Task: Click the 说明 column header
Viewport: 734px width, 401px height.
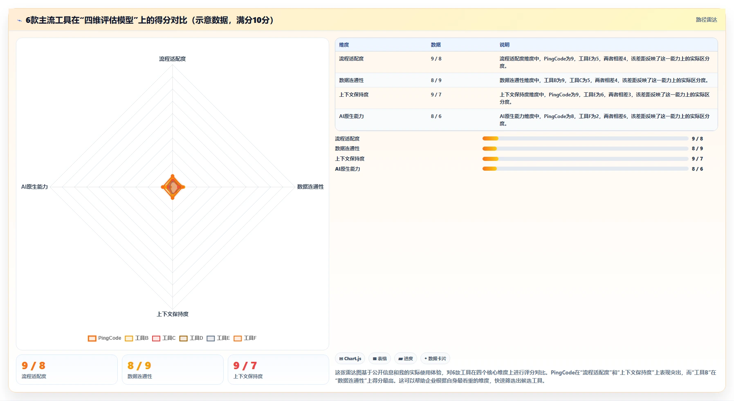Action: click(x=504, y=45)
